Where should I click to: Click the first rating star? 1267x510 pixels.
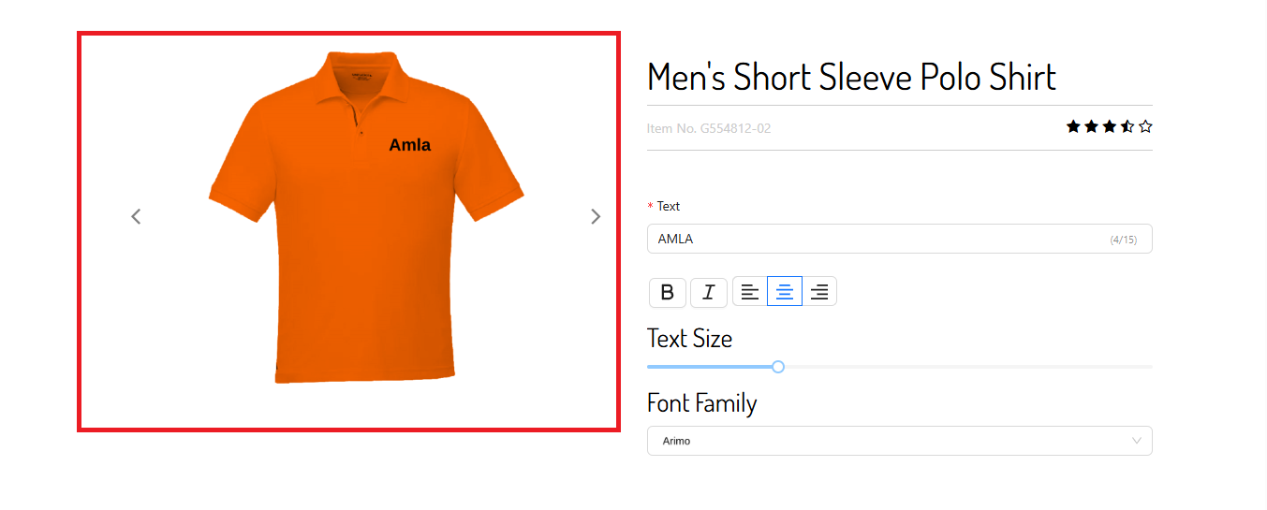pyautogui.click(x=1073, y=126)
